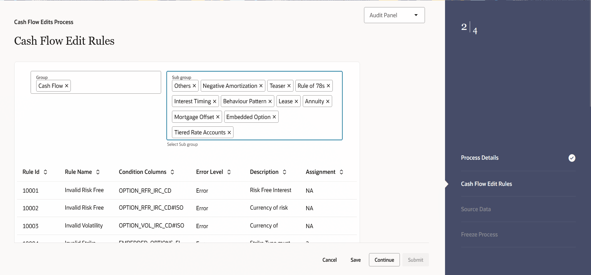This screenshot has width=591, height=275.
Task: Remove the Rule of 78s chip
Action: pos(328,86)
